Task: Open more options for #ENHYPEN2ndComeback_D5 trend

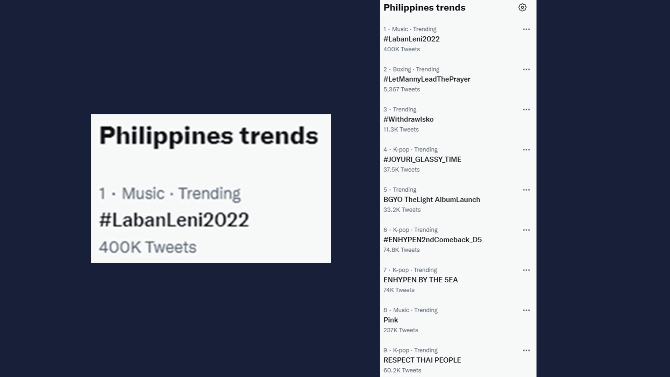Action: point(526,230)
